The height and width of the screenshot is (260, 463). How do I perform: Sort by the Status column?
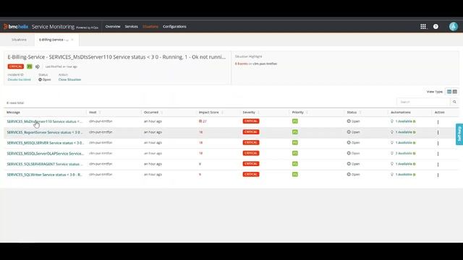coord(360,113)
